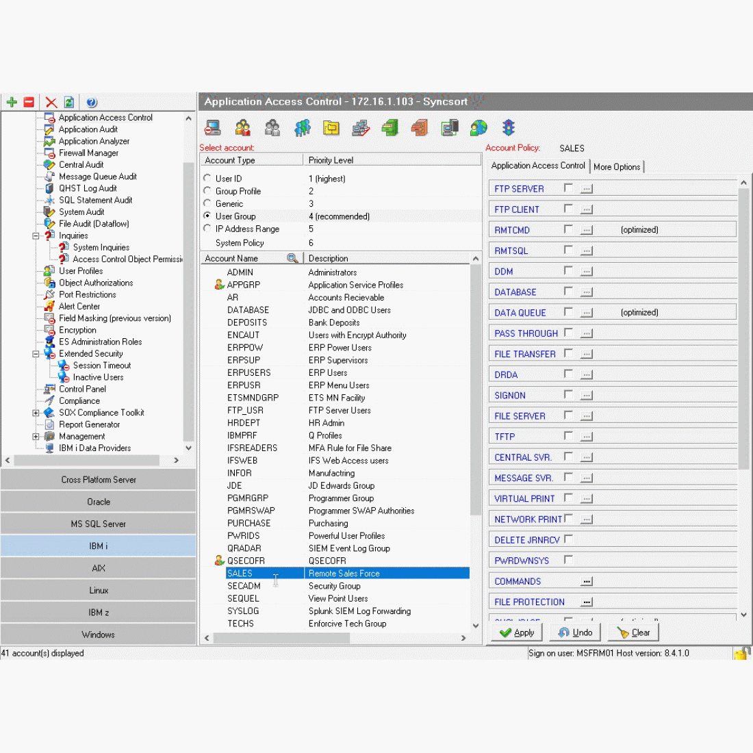Click the green plus icon to add

pos(11,101)
